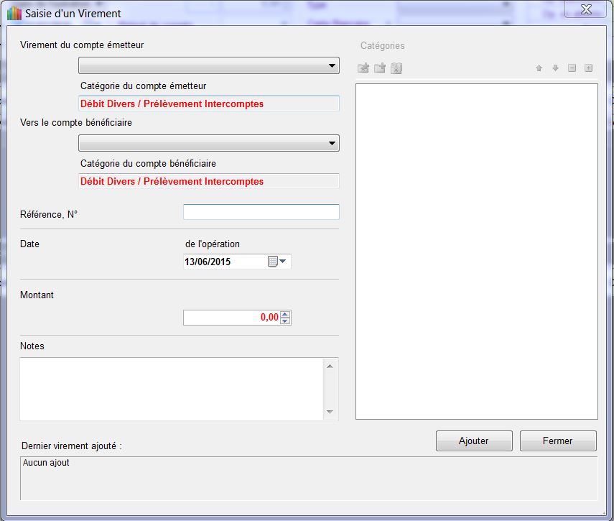
Task: Move category down with the down arrow
Action: [x=555, y=68]
